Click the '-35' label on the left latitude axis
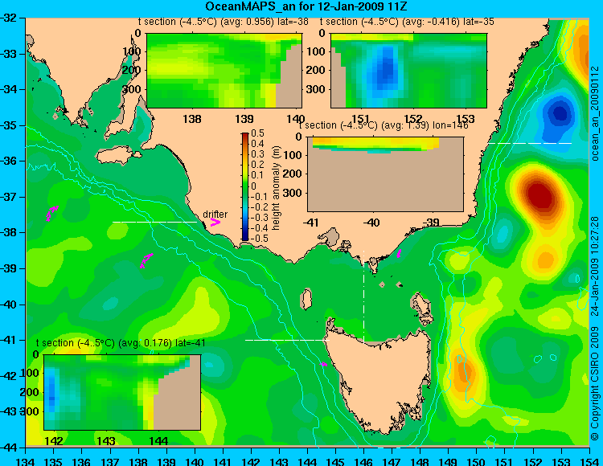The image size is (603, 466). (x=9, y=125)
